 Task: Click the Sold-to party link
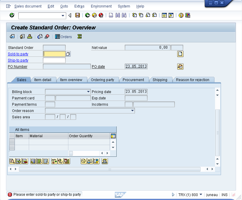18,54
